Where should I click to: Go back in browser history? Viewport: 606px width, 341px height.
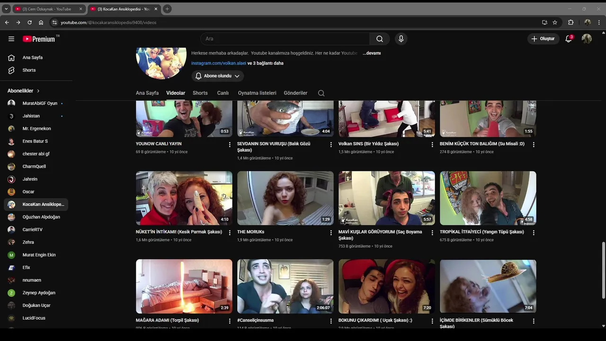[x=7, y=22]
